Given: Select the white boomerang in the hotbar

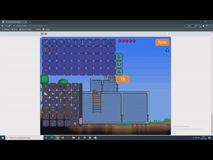Looking at the screenshot, I should click(82, 42).
